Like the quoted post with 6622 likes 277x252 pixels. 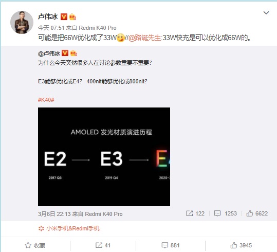point(257,213)
